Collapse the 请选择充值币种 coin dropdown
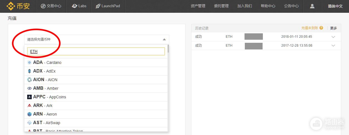 click(x=97, y=39)
